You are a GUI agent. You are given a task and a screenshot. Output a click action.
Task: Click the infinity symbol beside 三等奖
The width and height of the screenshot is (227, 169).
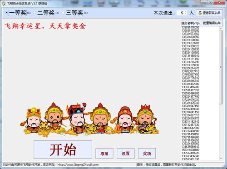point(86,13)
